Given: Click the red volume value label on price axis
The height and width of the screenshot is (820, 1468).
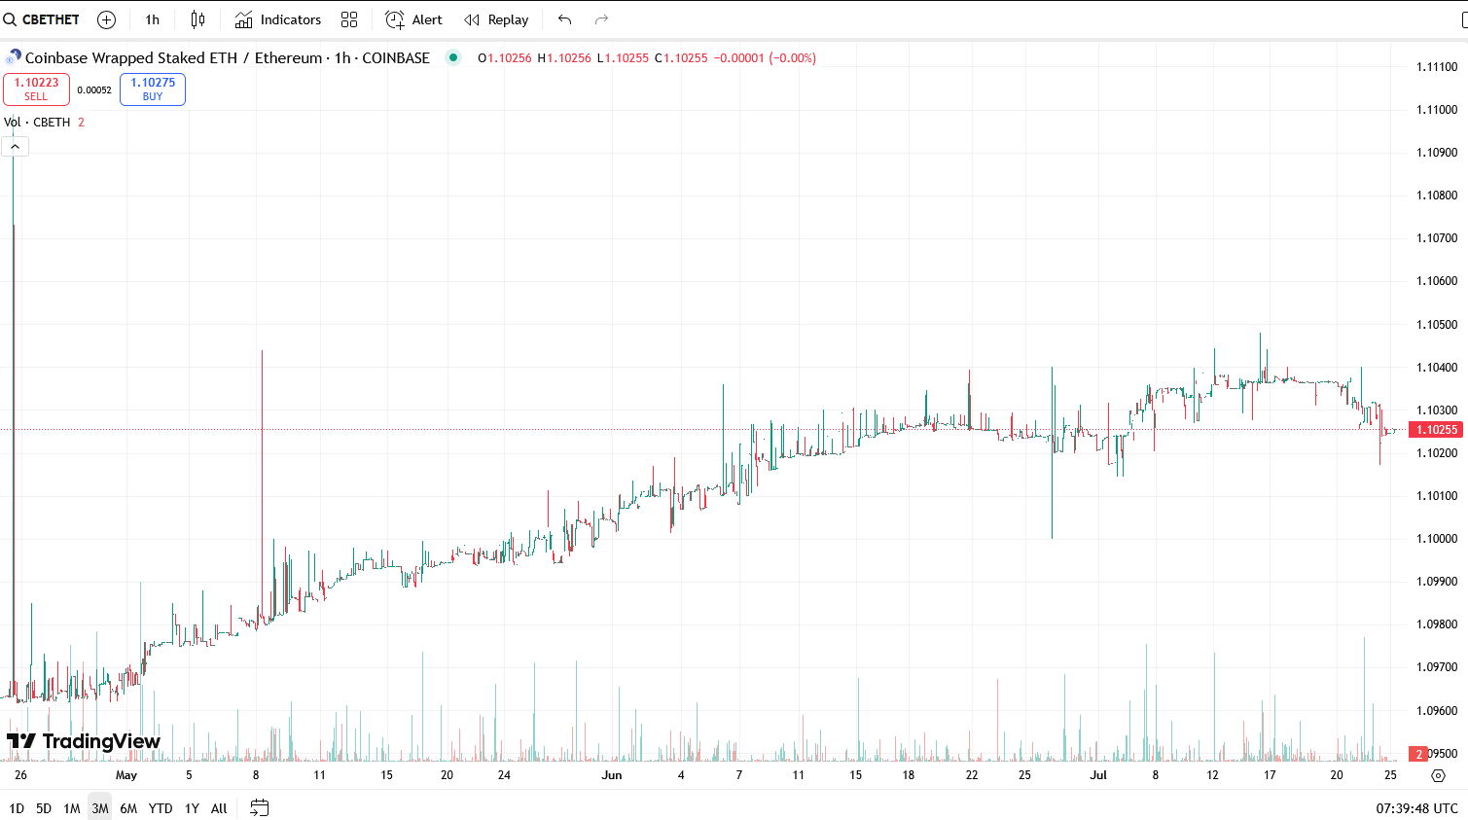Looking at the screenshot, I should click(x=1419, y=754).
